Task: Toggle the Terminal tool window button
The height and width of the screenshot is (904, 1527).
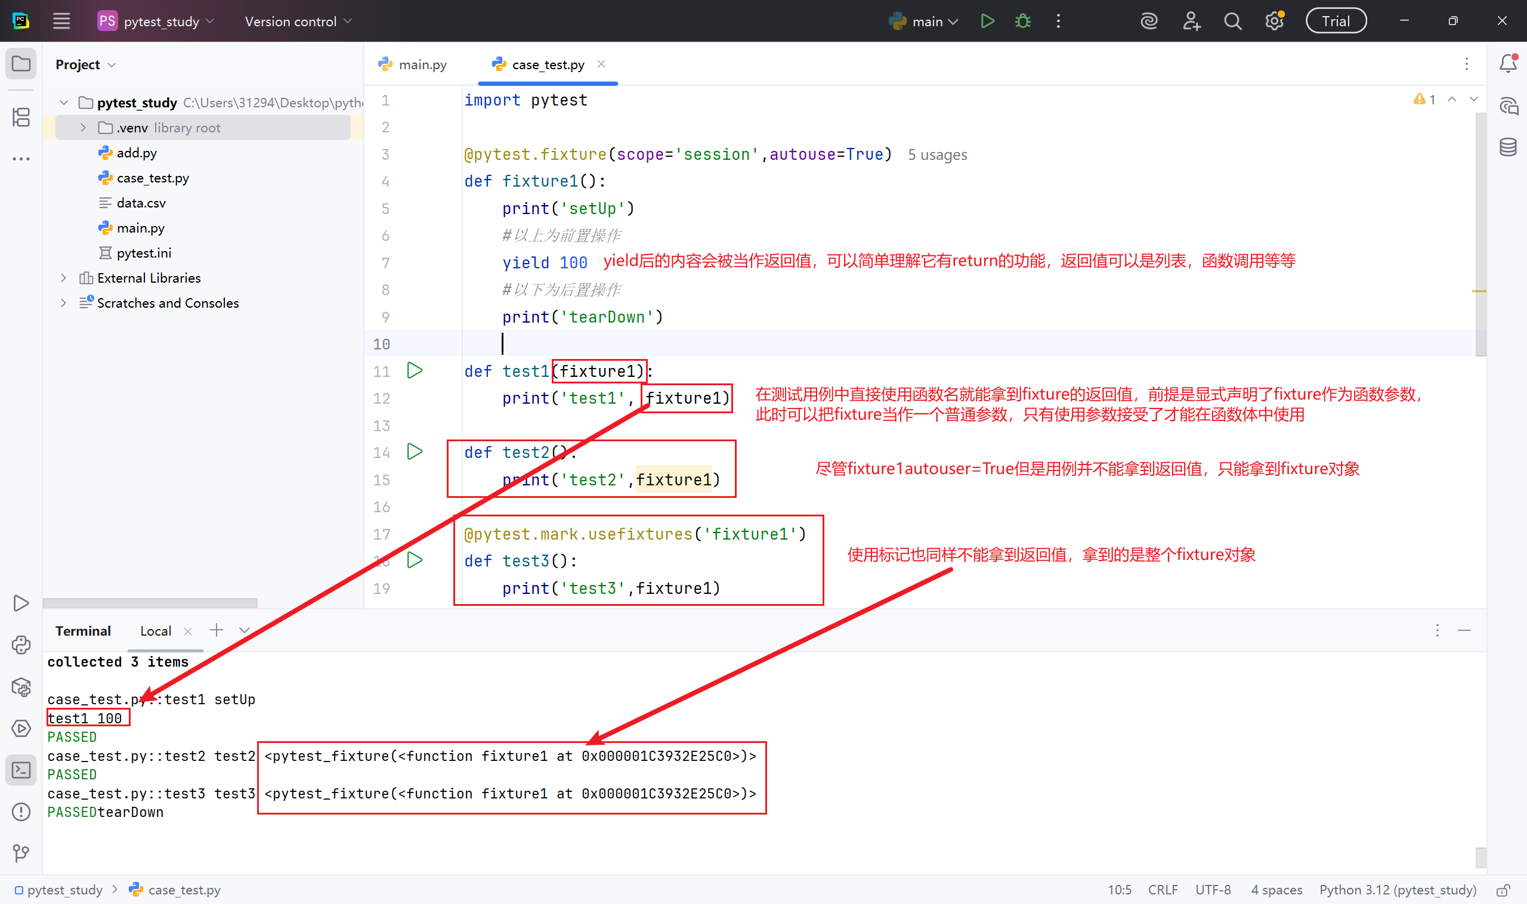Action: 21,770
